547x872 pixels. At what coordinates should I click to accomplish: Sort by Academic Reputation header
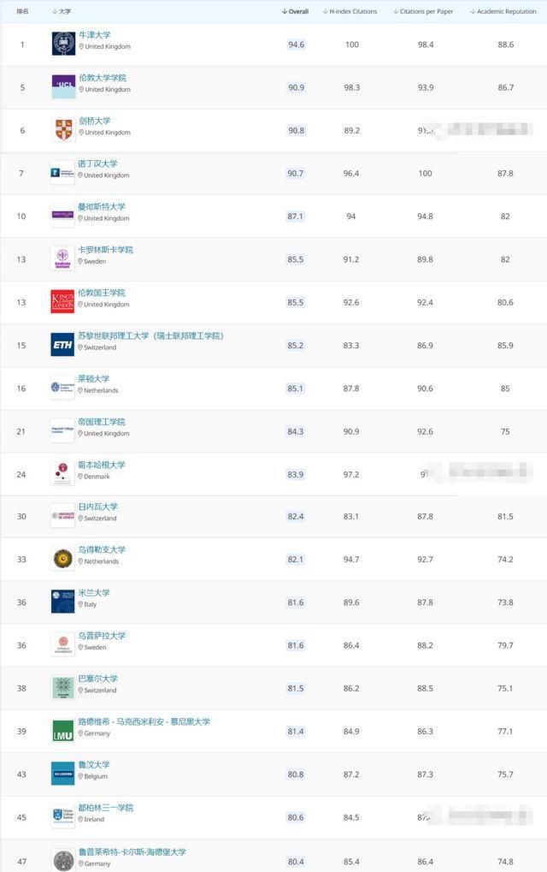[503, 11]
